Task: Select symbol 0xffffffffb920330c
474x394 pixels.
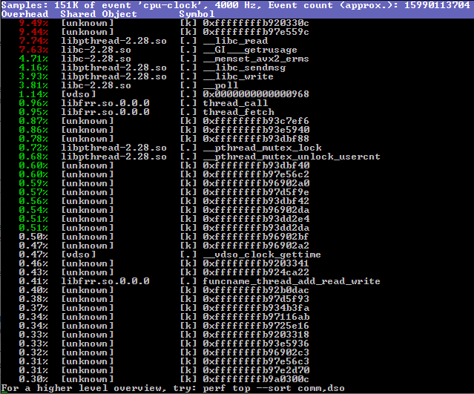Action: [x=256, y=23]
